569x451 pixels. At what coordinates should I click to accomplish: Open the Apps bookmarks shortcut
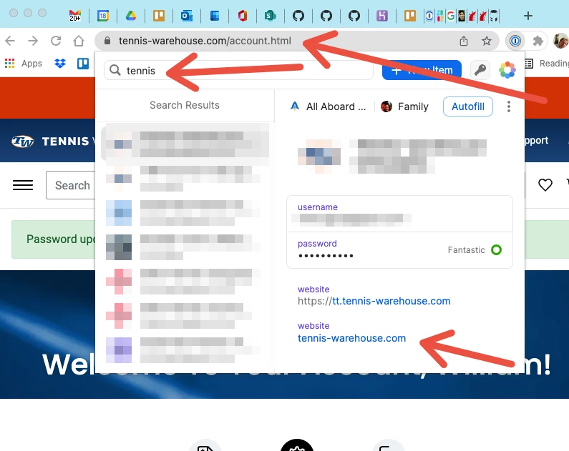24,64
